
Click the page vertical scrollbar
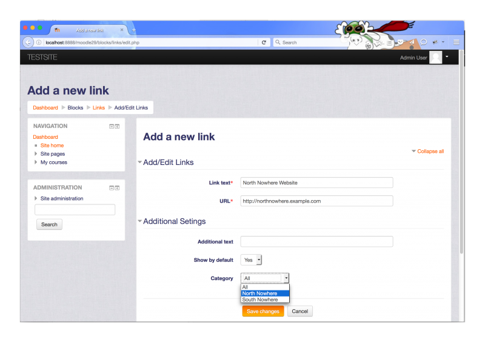pyautogui.click(x=461, y=152)
